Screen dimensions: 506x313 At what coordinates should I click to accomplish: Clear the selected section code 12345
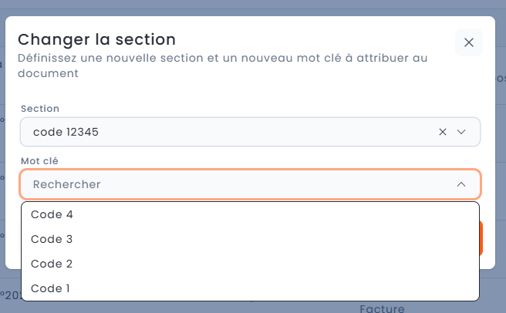click(443, 132)
